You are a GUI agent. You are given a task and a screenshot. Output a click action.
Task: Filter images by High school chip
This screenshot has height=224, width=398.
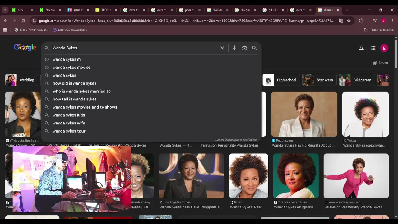pyautogui.click(x=281, y=80)
